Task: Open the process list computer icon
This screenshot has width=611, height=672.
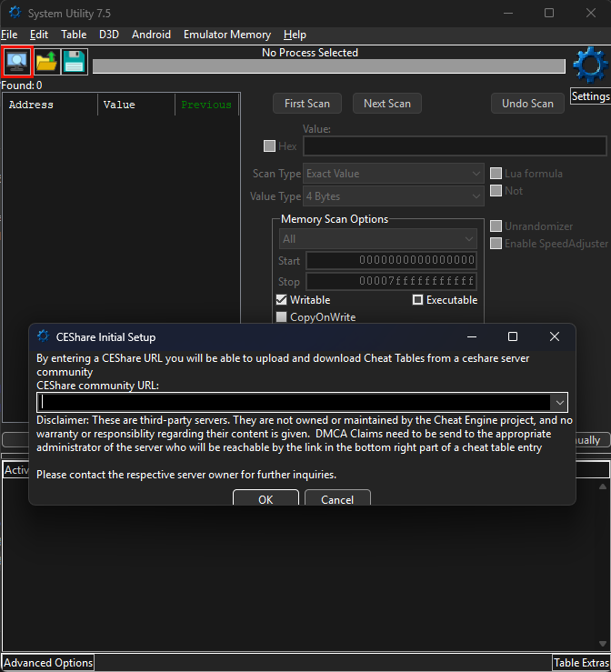Action: [17, 62]
